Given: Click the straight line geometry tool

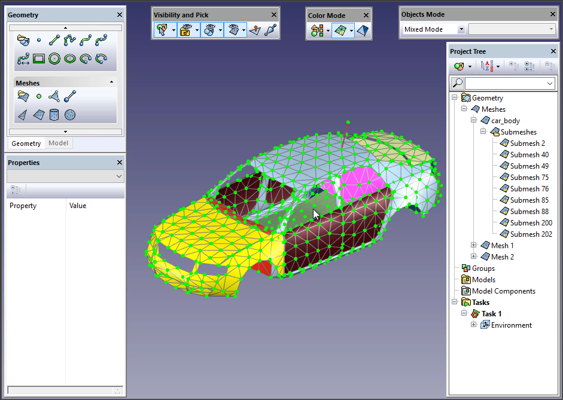Looking at the screenshot, I should coord(54,41).
